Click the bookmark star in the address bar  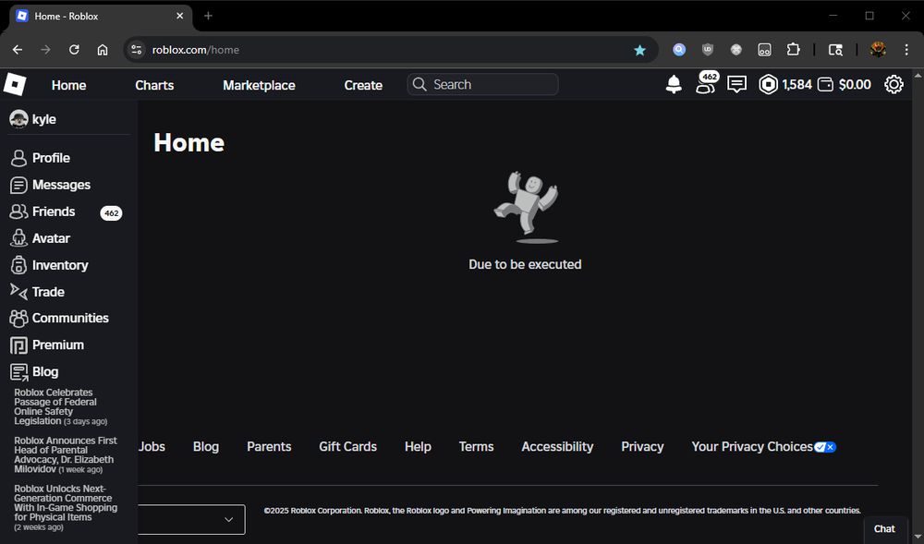(x=640, y=50)
